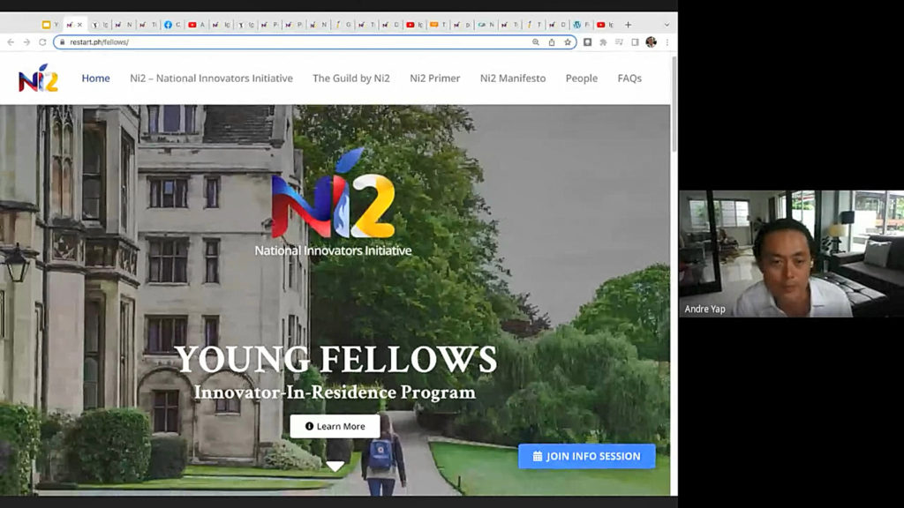904x508 pixels.
Task: Click the lock icon in the address bar
Action: tap(63, 42)
